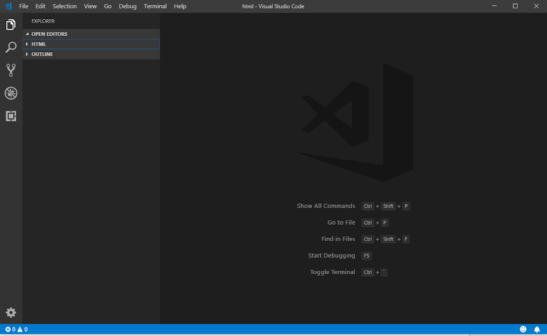This screenshot has width=547, height=336.
Task: Open the Selection menu
Action: [65, 6]
